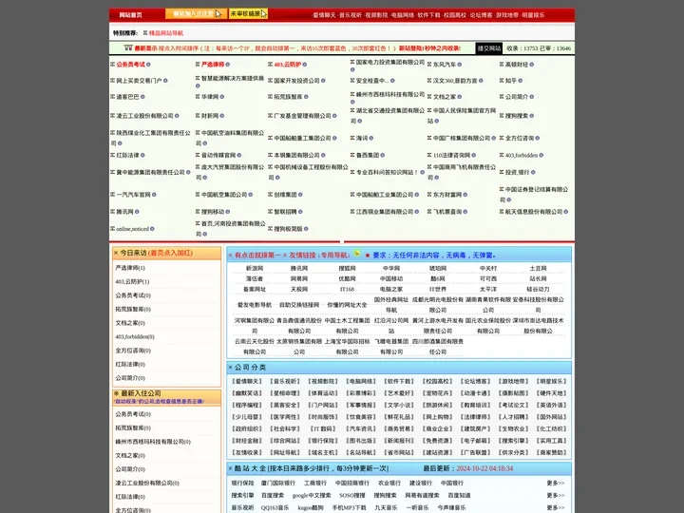
Task: Open the 【黑客安全】 category link
Action: [x=285, y=406]
